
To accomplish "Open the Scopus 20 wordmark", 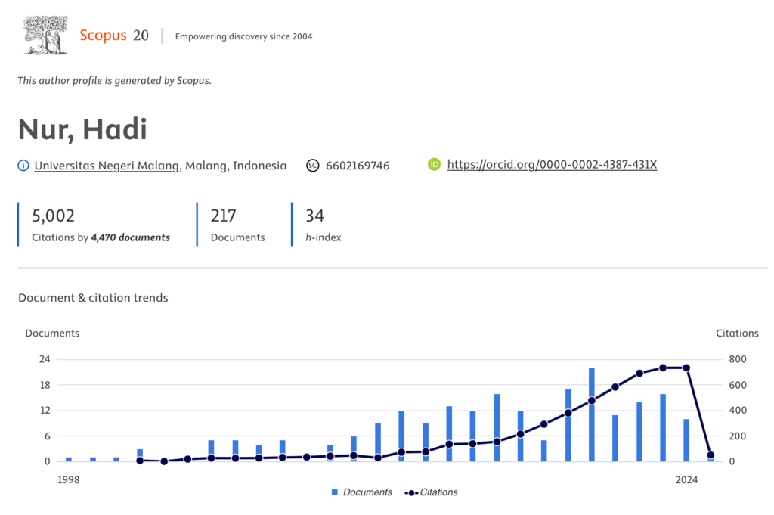I will click(114, 36).
